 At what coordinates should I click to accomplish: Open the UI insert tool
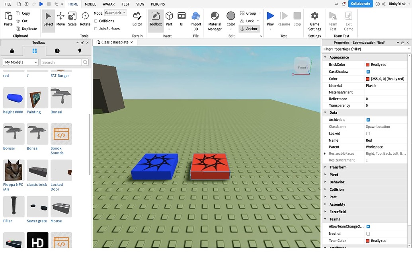(x=182, y=19)
